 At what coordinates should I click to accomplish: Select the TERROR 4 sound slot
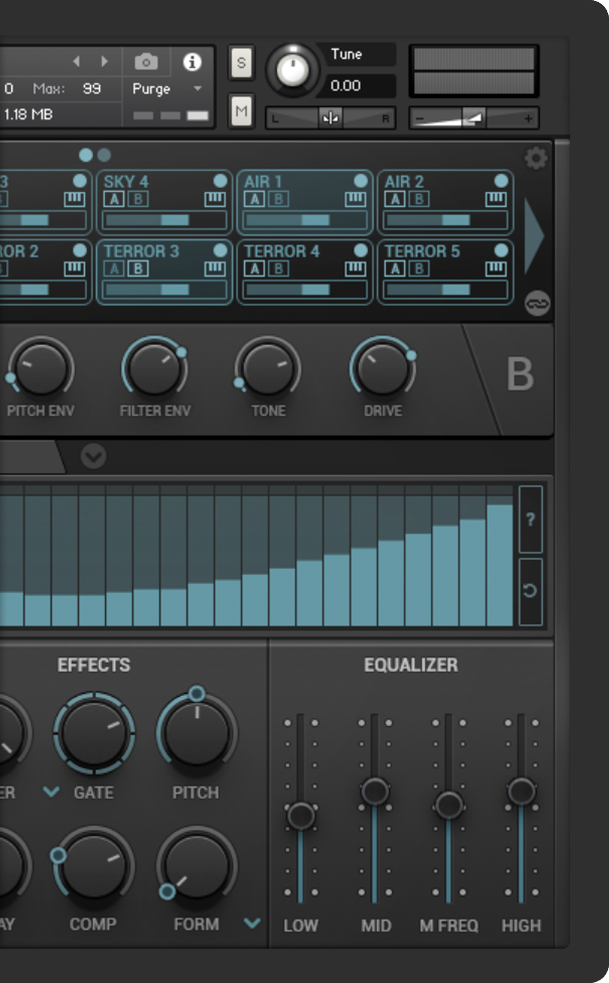(x=305, y=272)
